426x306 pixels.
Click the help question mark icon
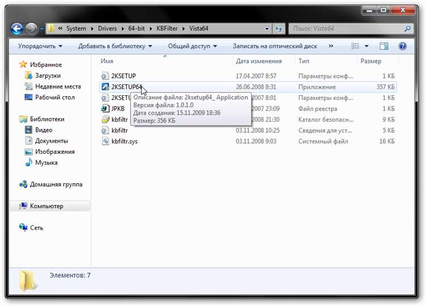click(402, 46)
